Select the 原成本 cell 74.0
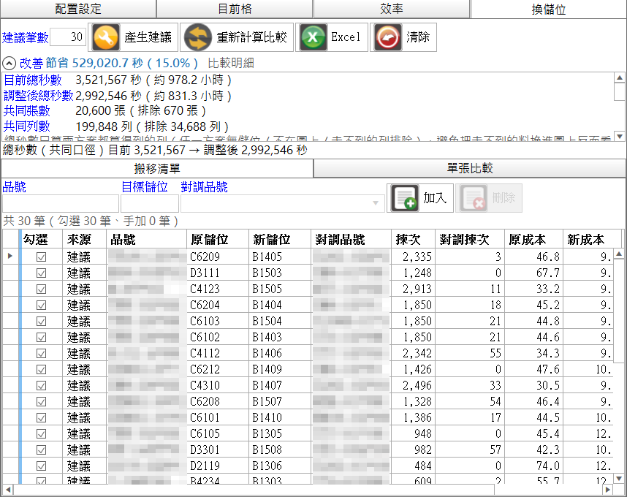 tap(534, 466)
